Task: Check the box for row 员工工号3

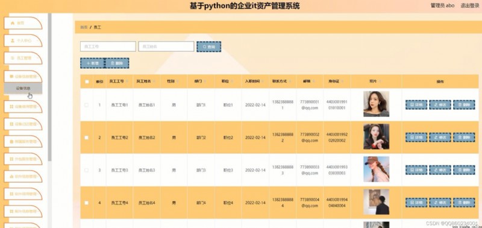Action: click(87, 170)
